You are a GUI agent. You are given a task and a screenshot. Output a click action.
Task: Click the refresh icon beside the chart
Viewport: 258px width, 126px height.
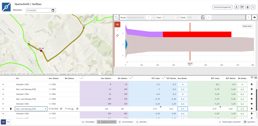pyautogui.click(x=117, y=35)
